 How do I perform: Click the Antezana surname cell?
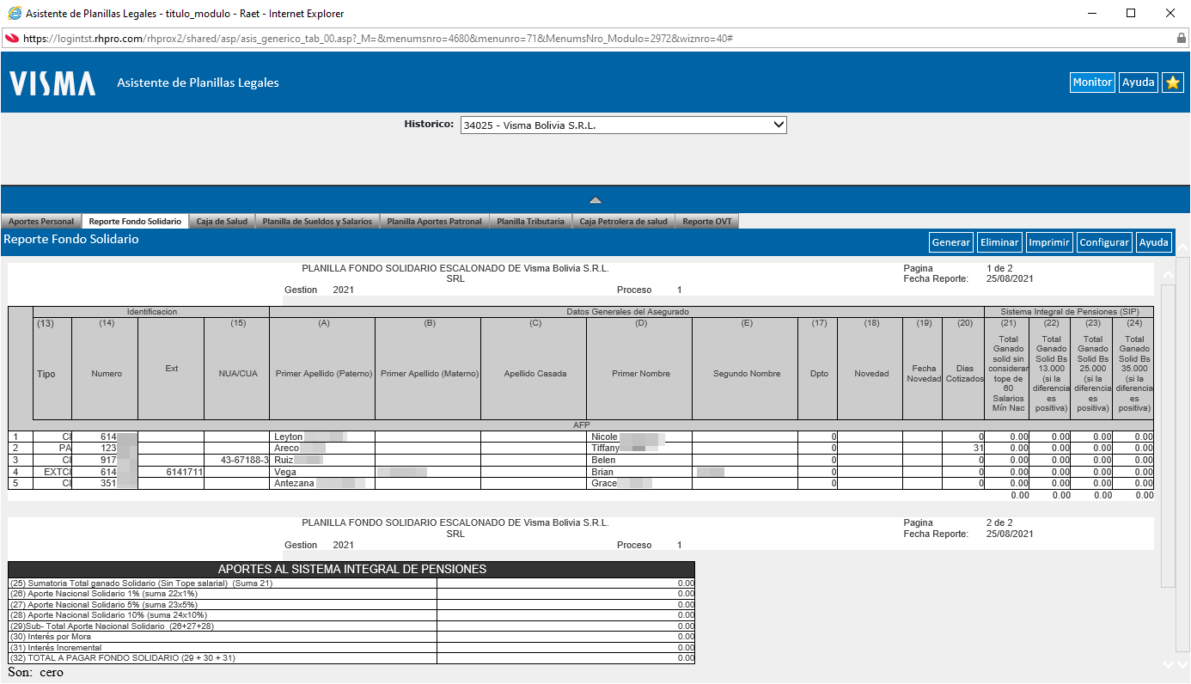coord(322,484)
